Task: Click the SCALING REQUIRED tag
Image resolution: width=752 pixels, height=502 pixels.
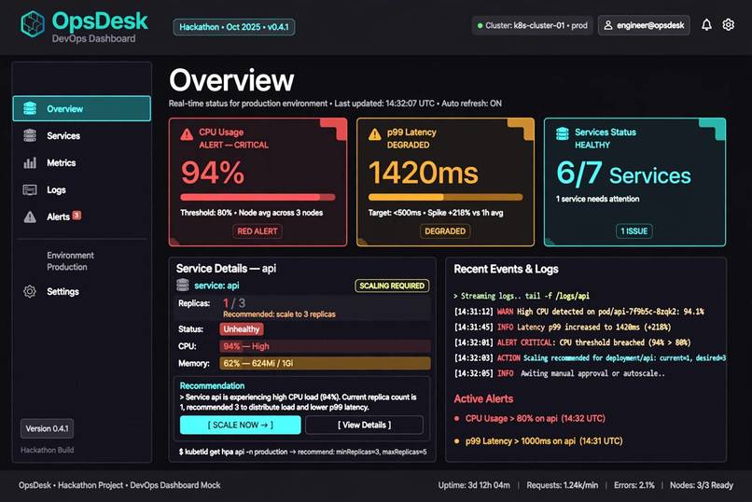Action: 392,286
